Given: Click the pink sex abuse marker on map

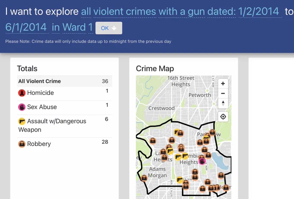Looking at the screenshot, I should (202, 161).
